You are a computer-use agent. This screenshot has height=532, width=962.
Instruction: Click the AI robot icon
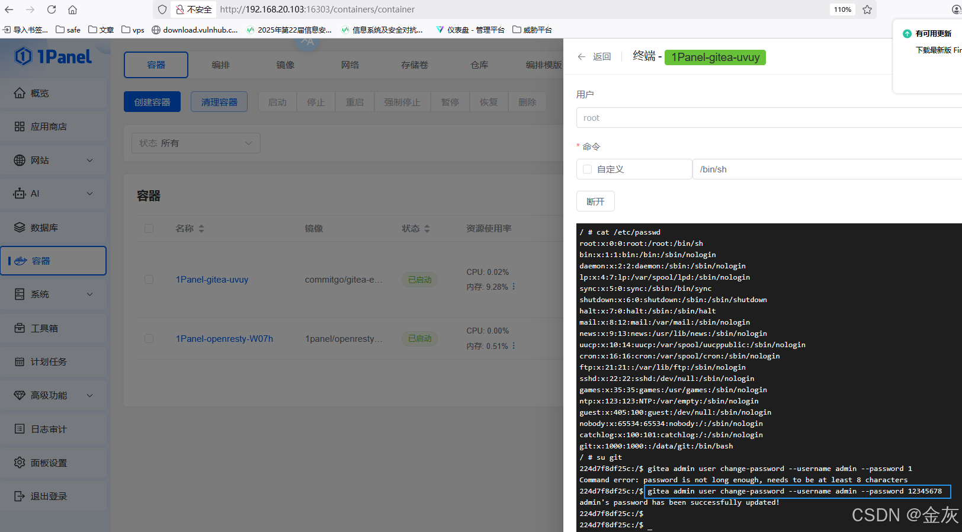20,193
